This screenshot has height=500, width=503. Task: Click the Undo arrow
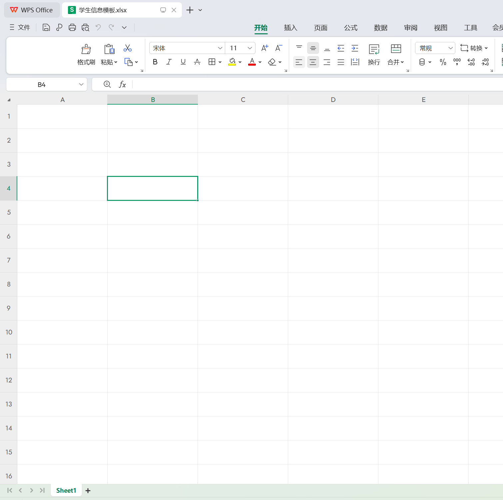[98, 27]
